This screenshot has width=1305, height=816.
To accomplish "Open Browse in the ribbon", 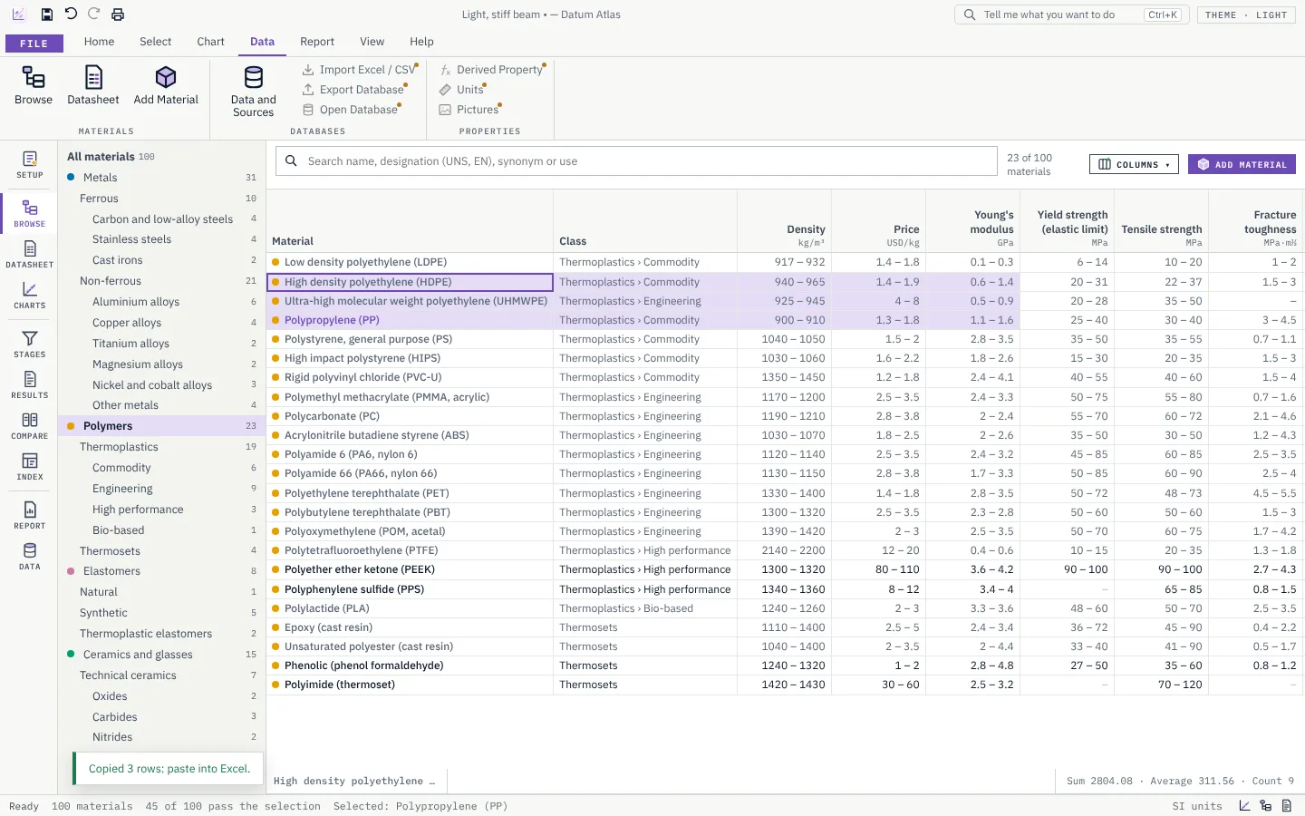I will click(34, 86).
